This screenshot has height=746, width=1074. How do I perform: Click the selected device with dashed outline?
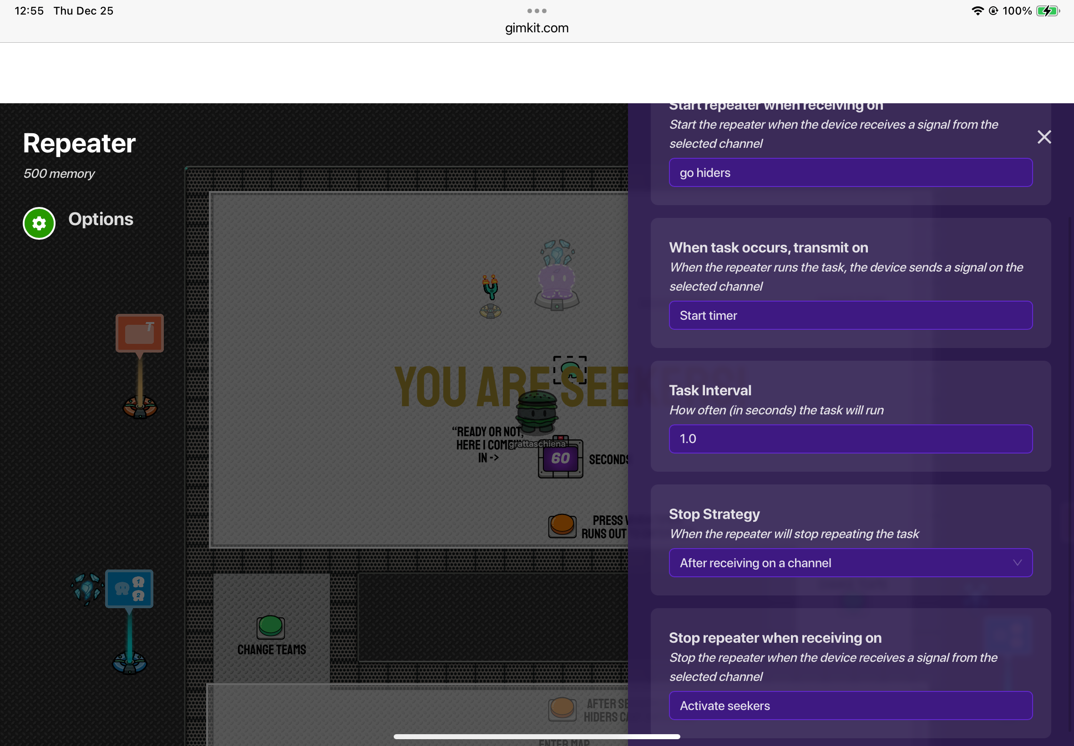pyautogui.click(x=569, y=370)
